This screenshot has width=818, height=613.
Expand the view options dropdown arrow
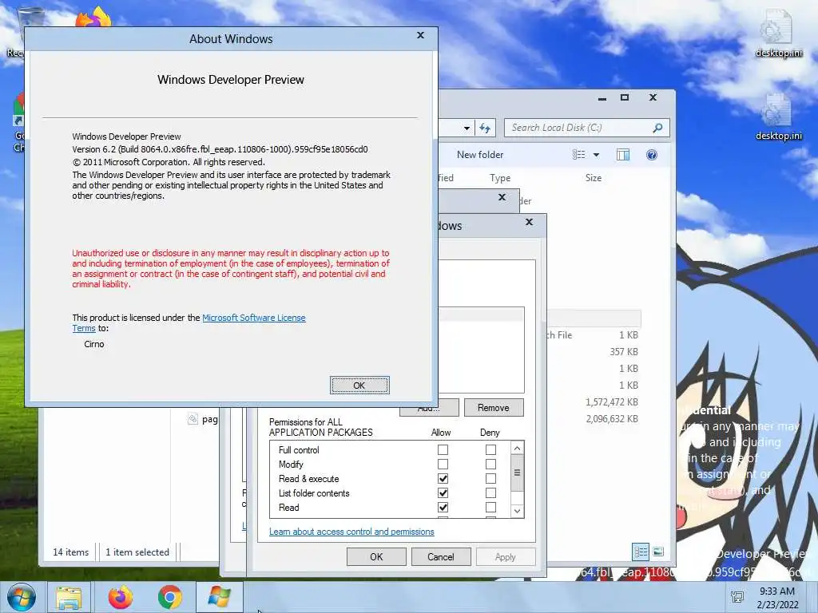[596, 155]
